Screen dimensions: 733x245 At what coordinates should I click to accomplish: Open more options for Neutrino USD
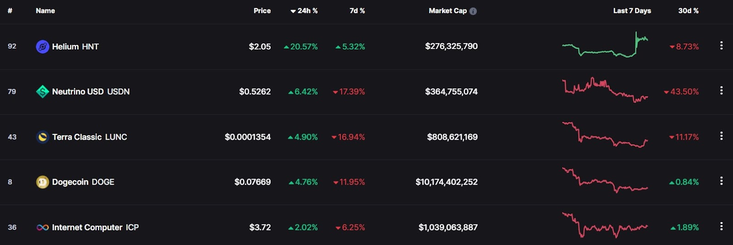click(721, 90)
